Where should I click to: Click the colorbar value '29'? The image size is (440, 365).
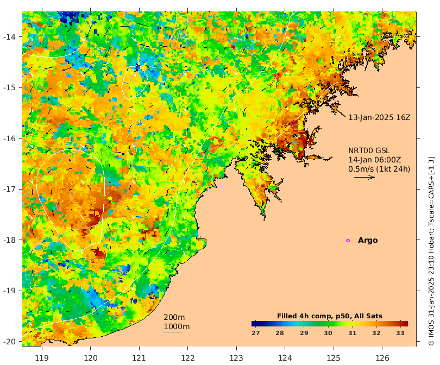pyautogui.click(x=304, y=333)
